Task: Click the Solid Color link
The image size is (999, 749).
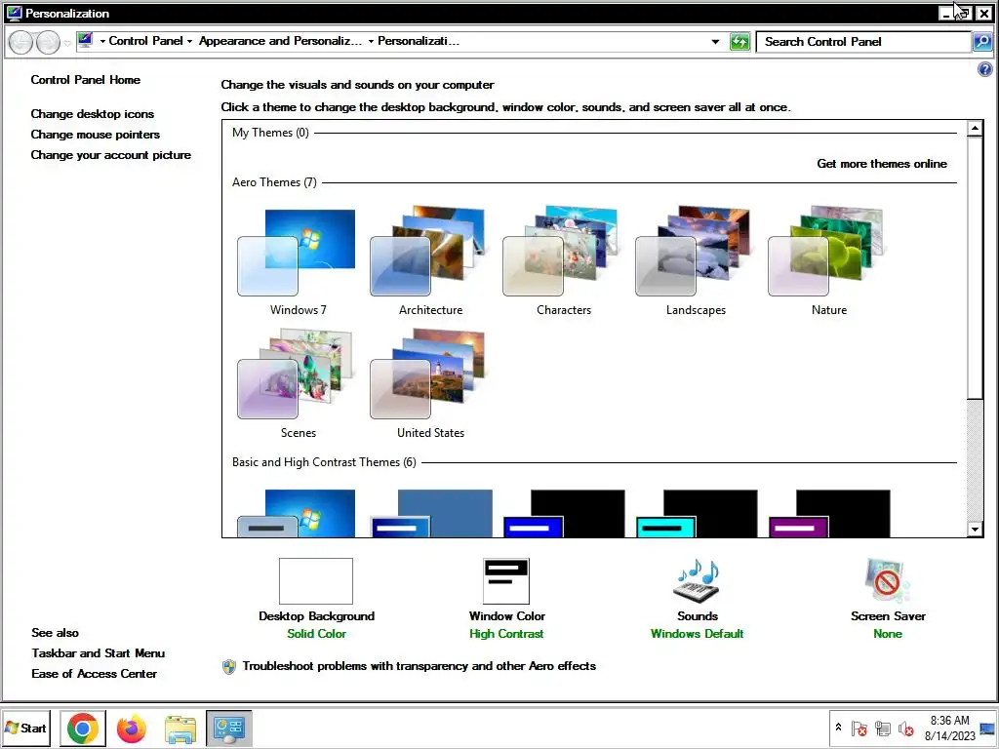Action: (x=316, y=634)
